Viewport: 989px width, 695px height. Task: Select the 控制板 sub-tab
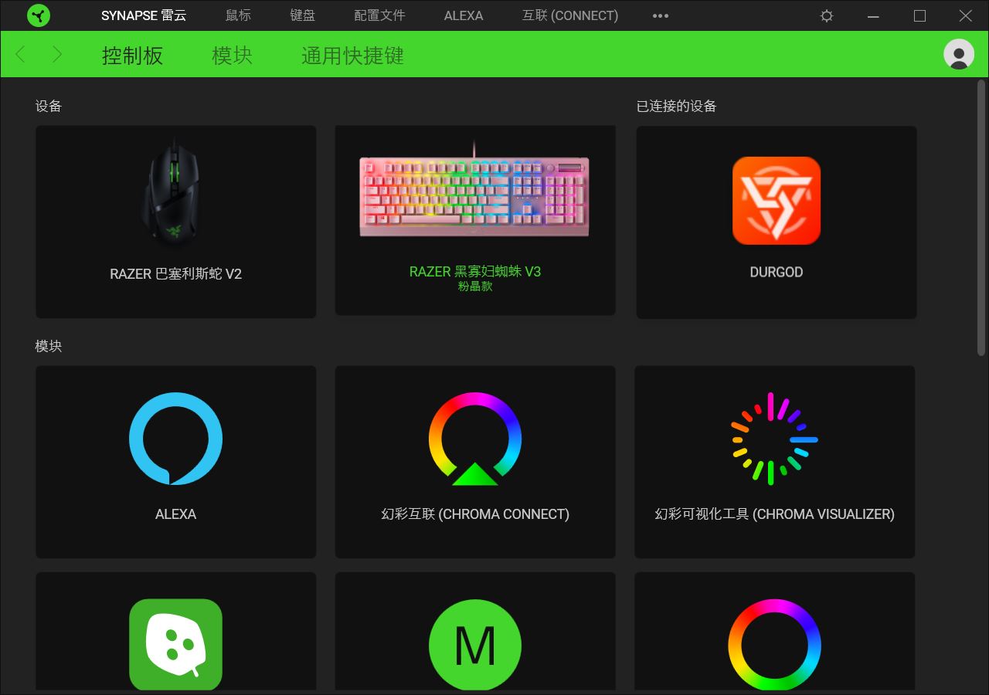tap(132, 56)
